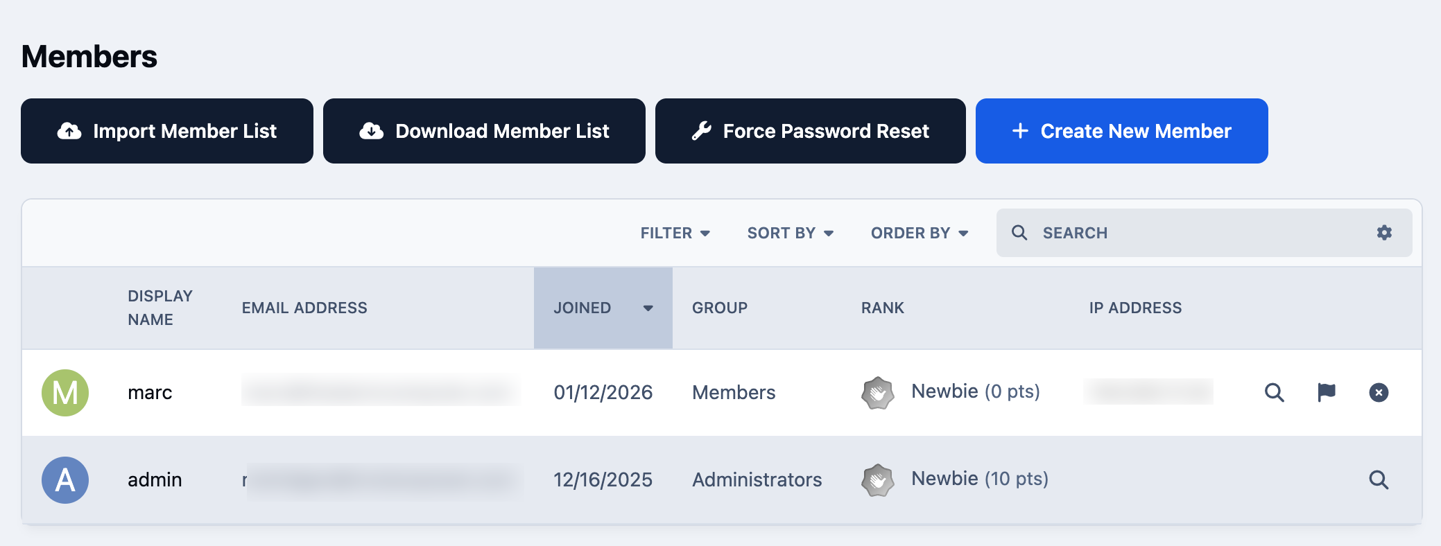Click the GROUP column header
The width and height of the screenshot is (1441, 546).
pos(720,308)
